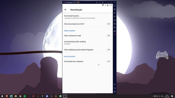Enable Download new chapters switch
175x98 pixels.
[108, 61]
